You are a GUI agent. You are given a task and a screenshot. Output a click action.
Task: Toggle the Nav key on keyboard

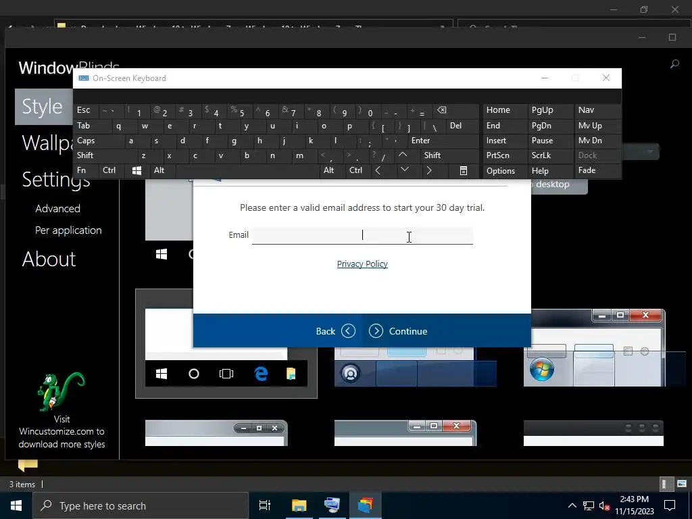[x=597, y=110]
